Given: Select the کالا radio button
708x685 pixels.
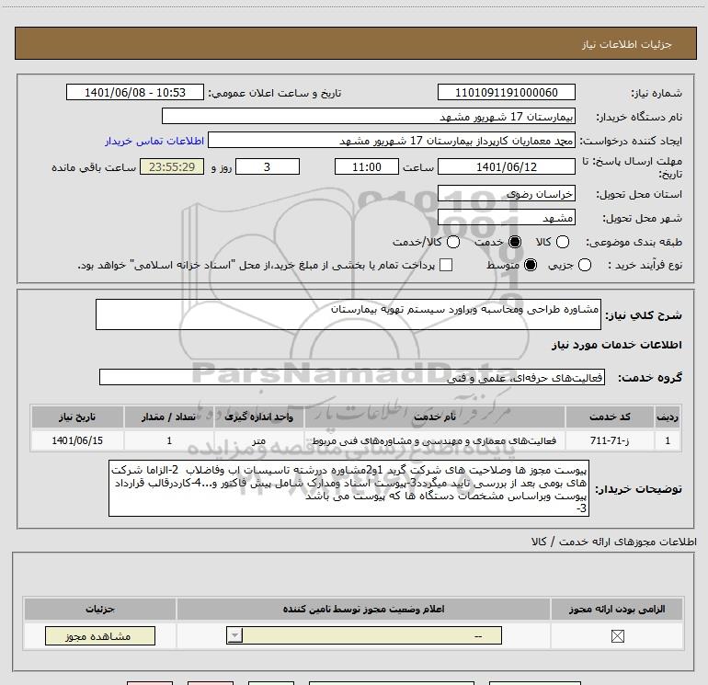Looking at the screenshot, I should pyautogui.click(x=563, y=242).
